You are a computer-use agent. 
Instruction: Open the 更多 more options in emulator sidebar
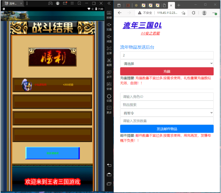[x=109, y=109]
